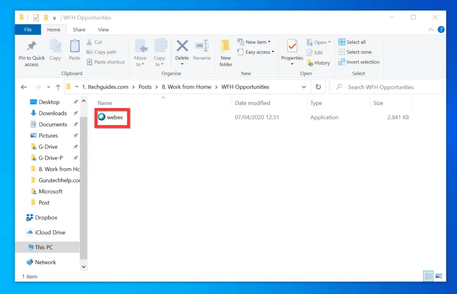Switch to Details view icon
This screenshot has height=294, width=457.
(x=428, y=276)
